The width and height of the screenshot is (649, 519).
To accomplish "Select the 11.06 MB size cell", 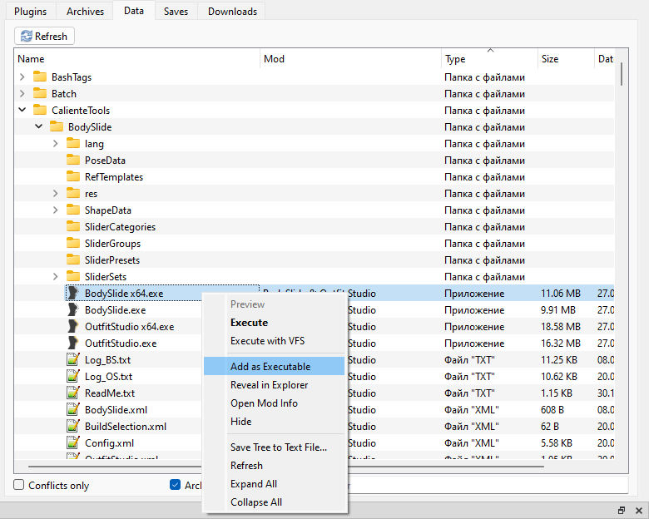I will point(561,293).
